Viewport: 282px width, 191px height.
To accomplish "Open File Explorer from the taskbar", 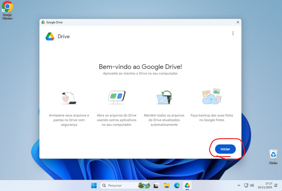I will (x=166, y=186).
